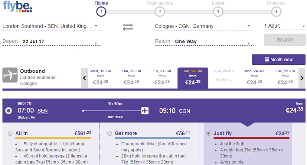The width and height of the screenshot is (307, 165).
Task: Swap origin and destination airports icon
Action: [x=128, y=27]
